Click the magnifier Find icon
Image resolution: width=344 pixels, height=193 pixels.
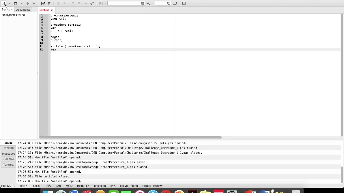[x=148, y=3]
